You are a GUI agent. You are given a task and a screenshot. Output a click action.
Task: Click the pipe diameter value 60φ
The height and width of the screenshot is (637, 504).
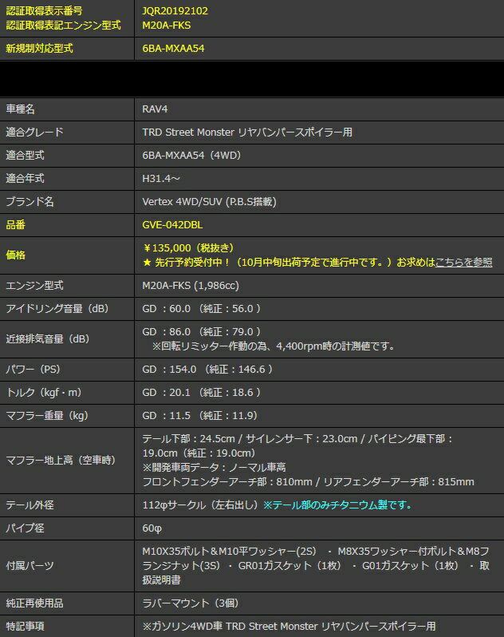[152, 528]
